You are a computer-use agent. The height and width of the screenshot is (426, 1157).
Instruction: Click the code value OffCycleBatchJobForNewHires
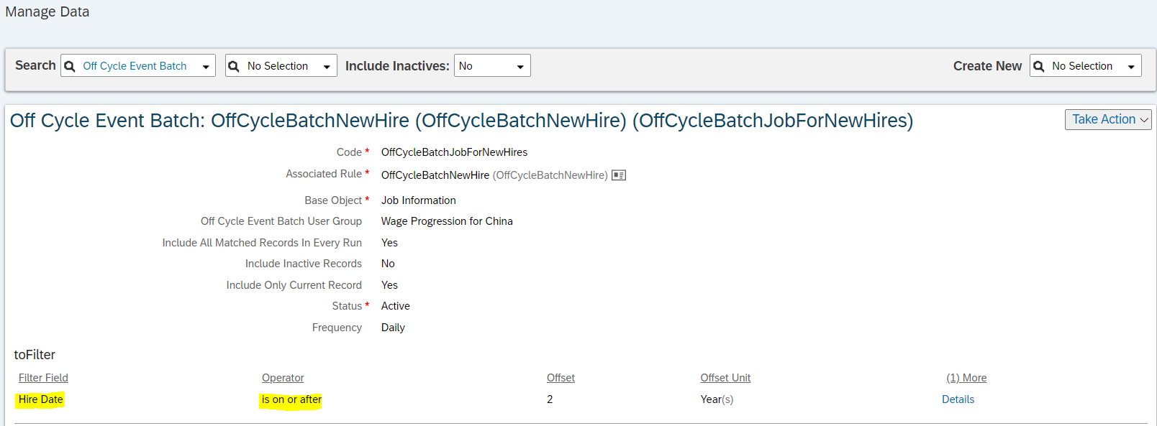coord(454,152)
